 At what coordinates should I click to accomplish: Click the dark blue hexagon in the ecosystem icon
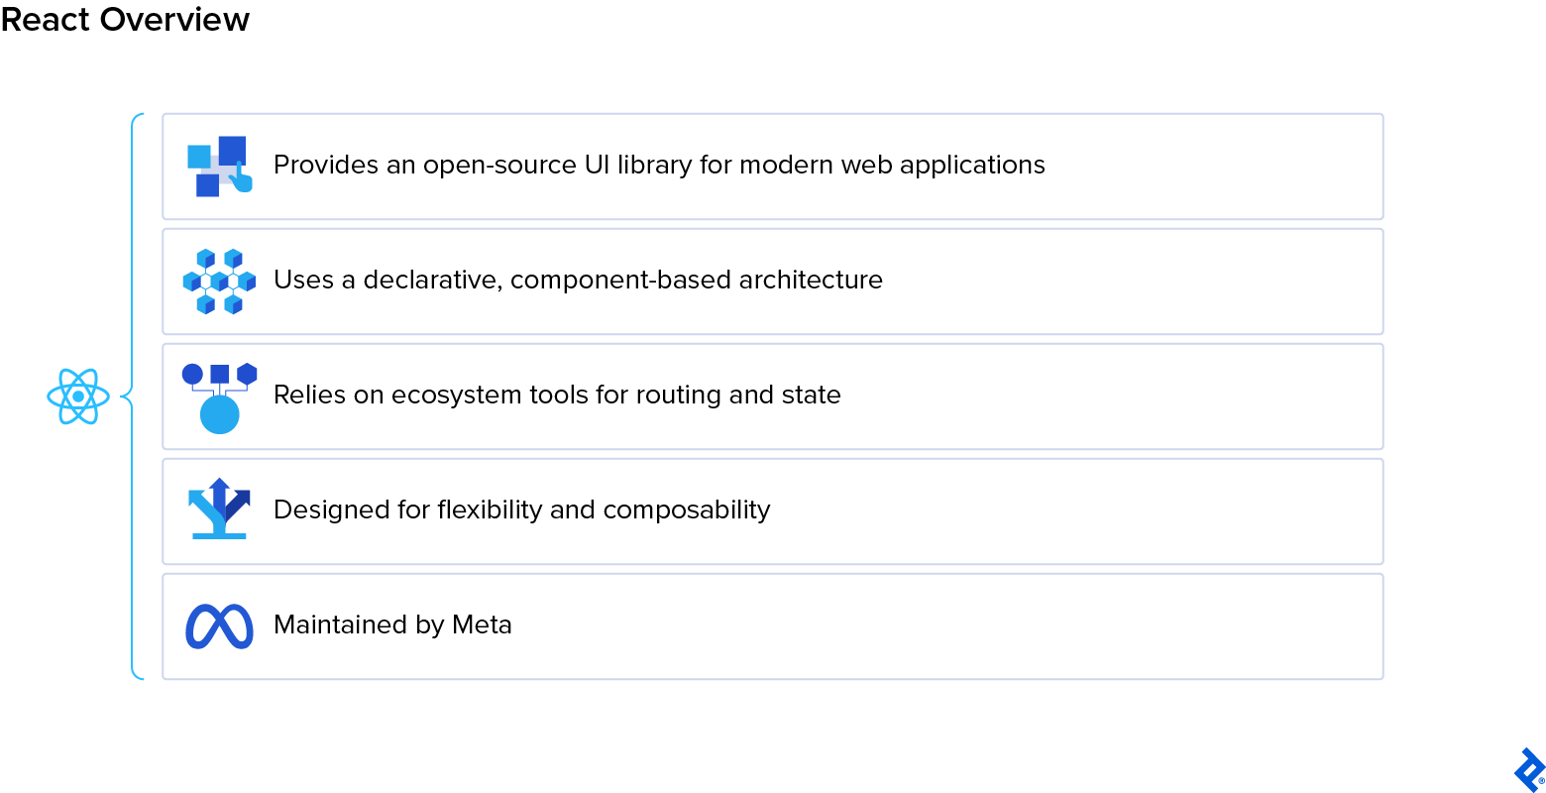[247, 374]
